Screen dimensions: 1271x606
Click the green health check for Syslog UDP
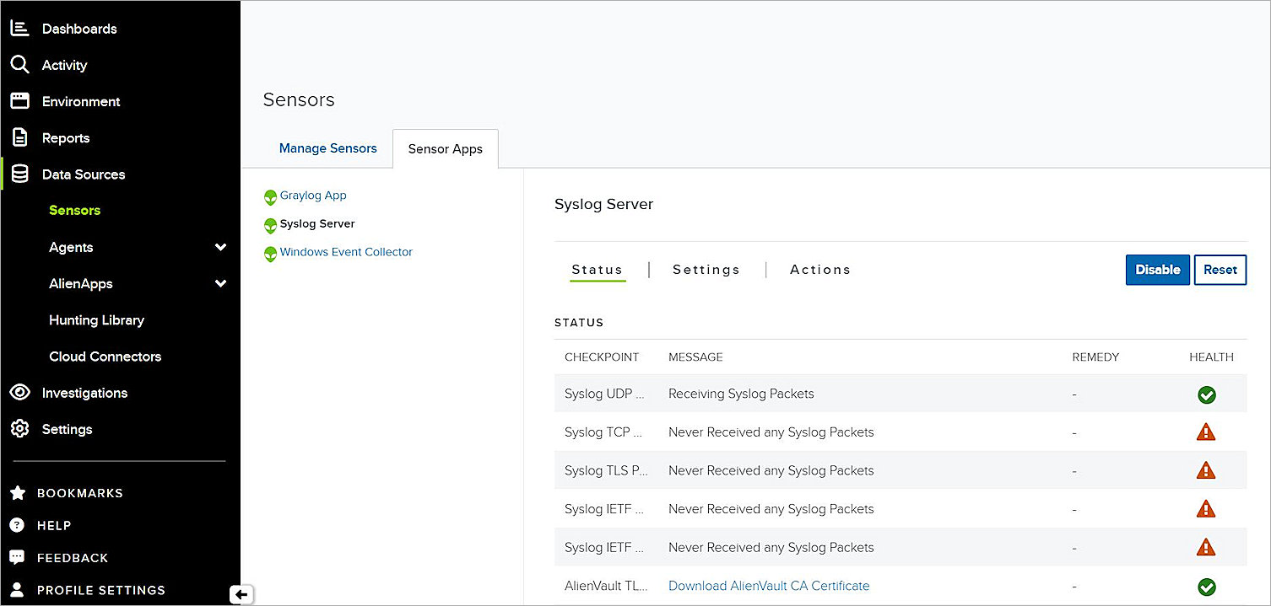[1206, 394]
